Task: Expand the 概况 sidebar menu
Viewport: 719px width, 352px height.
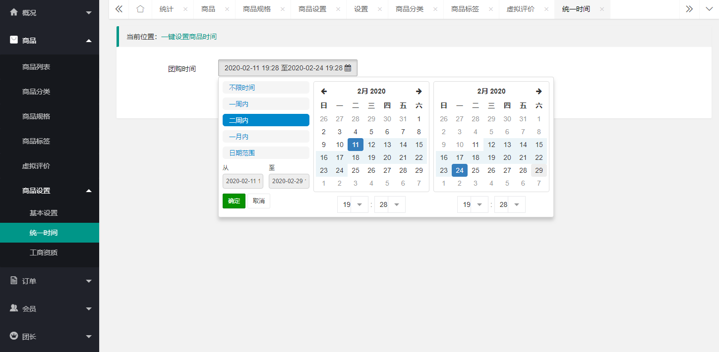Action: [50, 13]
